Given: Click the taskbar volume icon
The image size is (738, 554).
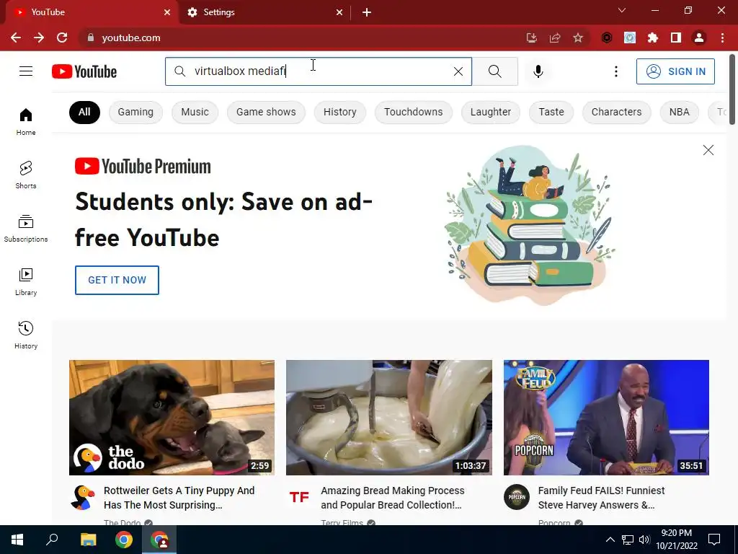Looking at the screenshot, I should coord(644,540).
